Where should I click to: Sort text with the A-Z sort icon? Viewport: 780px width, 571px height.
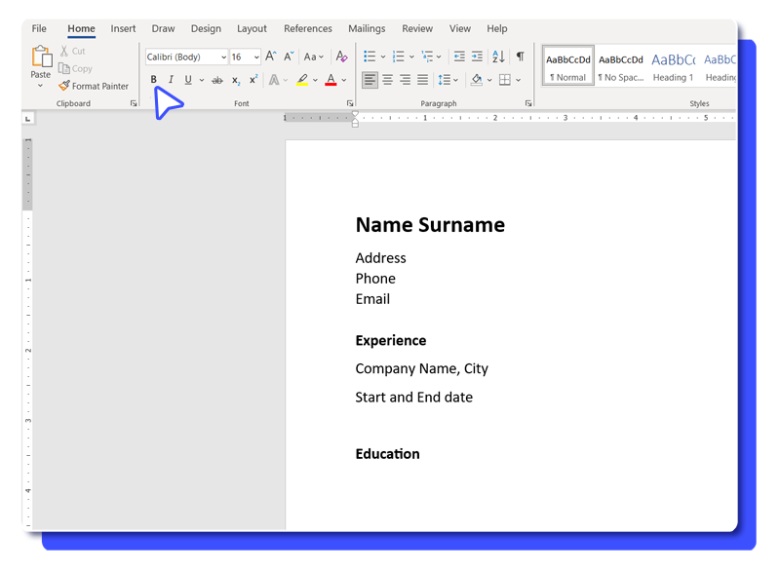(x=498, y=57)
